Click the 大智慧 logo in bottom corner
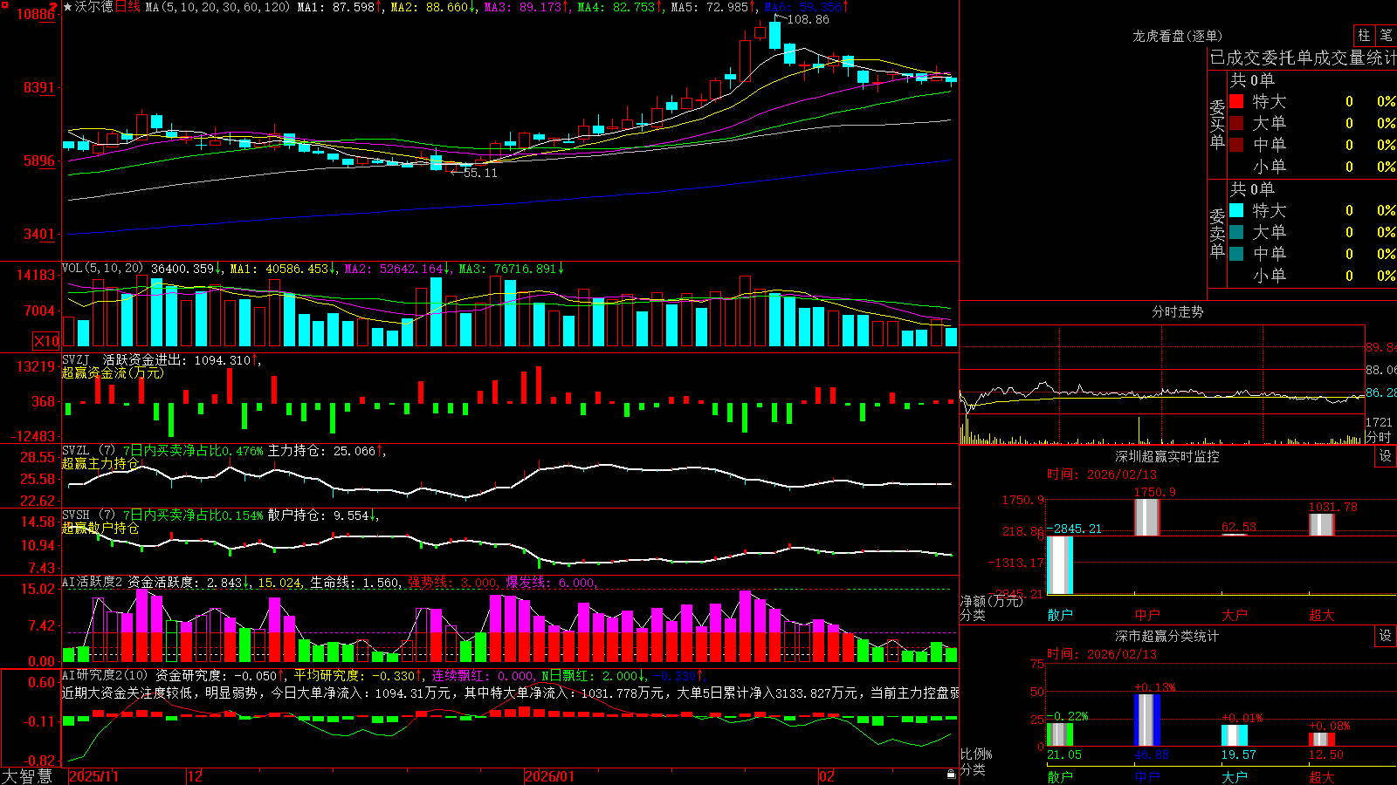1397x785 pixels. click(27, 775)
